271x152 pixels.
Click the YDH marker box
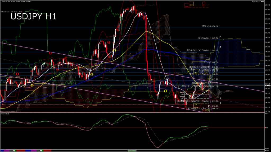point(196,73)
